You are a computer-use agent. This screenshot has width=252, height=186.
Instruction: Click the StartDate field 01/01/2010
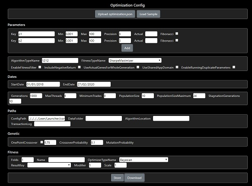43,84
